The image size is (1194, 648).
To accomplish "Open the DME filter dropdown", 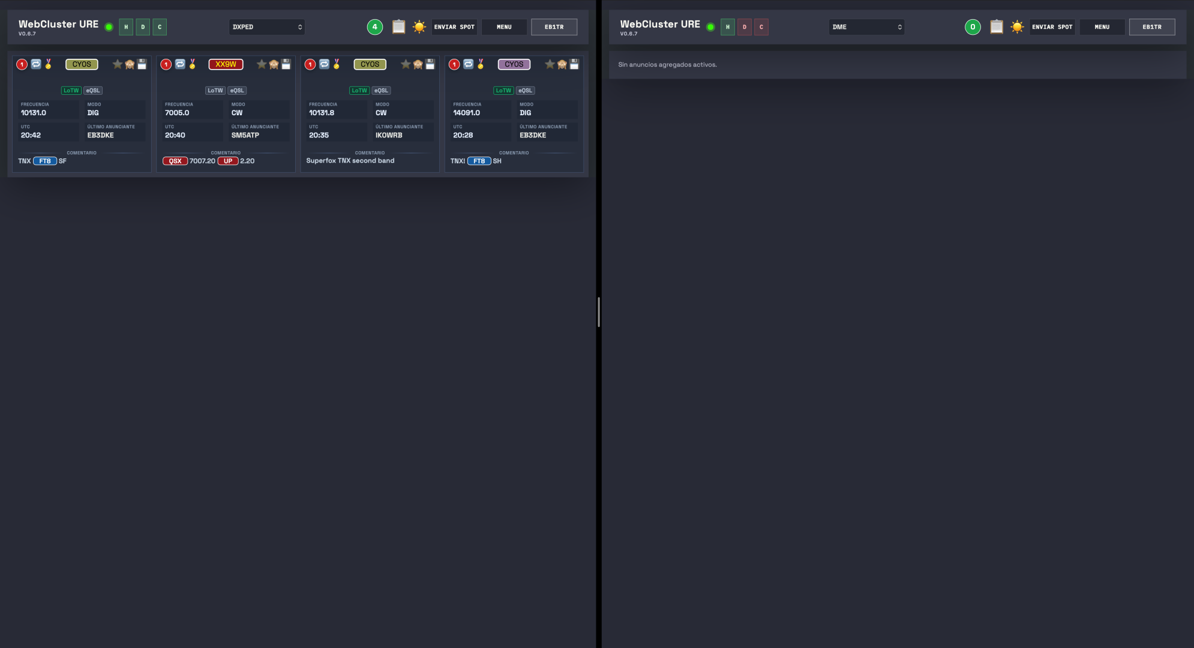I will click(x=866, y=27).
